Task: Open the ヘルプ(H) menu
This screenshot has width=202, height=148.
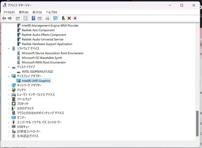Action: pyautogui.click(x=51, y=12)
